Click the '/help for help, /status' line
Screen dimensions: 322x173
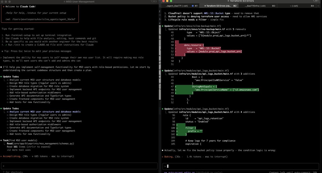pyautogui.click(x=36, y=13)
